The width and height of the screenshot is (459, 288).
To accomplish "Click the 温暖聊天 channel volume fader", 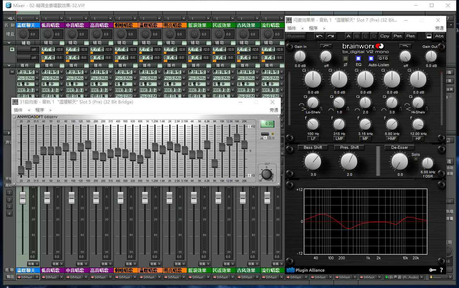I will coord(23,198).
